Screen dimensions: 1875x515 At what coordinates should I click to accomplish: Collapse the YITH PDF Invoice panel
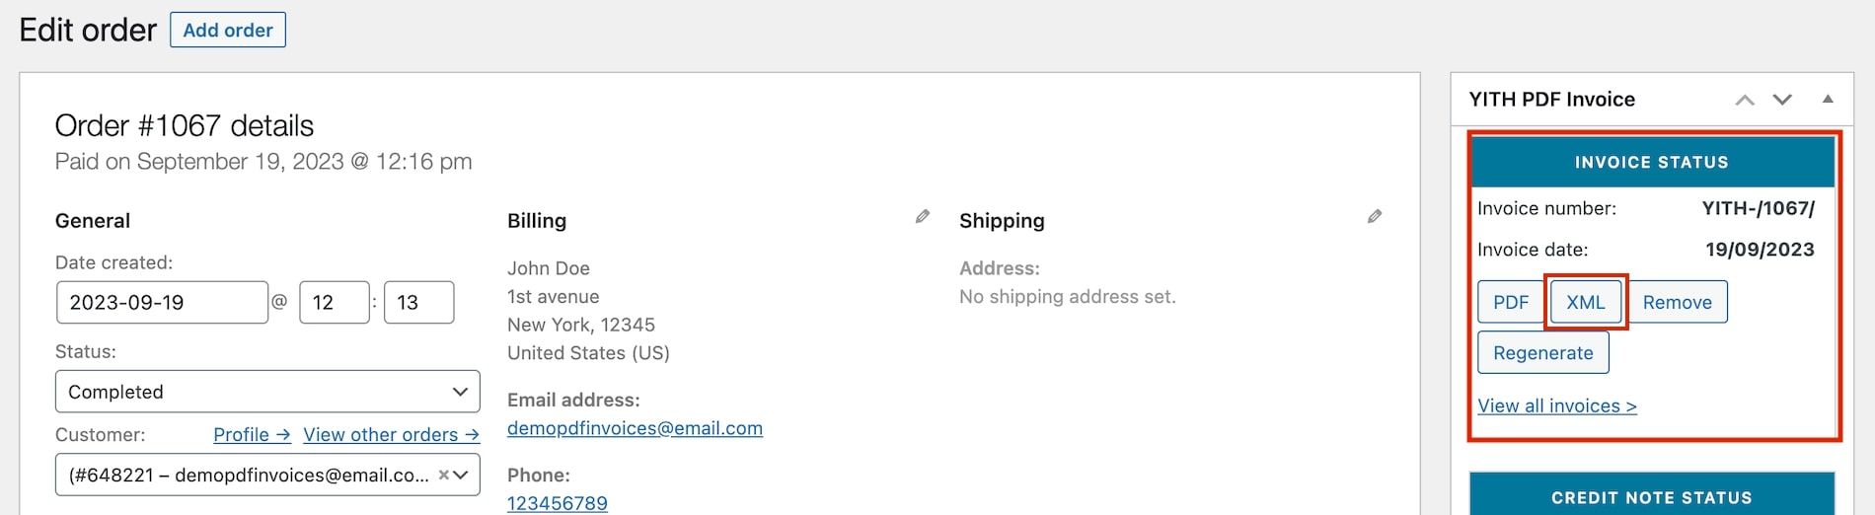pos(1828,100)
